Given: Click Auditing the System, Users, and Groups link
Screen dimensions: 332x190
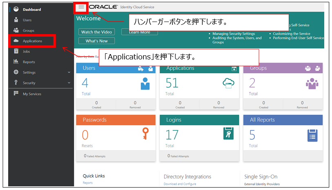Looking at the screenshot, I should click(237, 40).
